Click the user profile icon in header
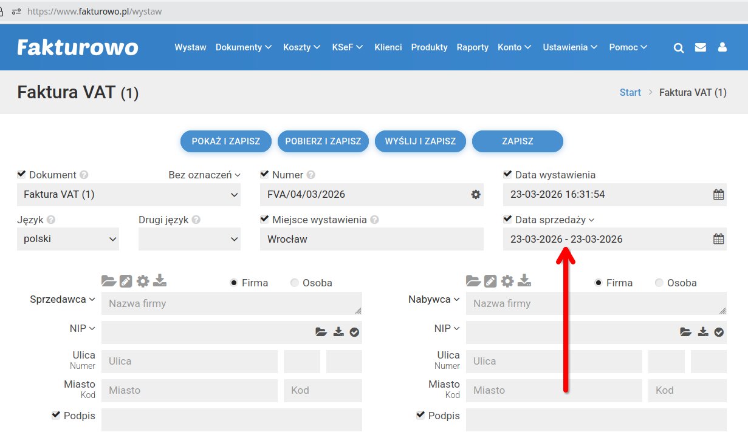This screenshot has height=435, width=748. tap(722, 47)
